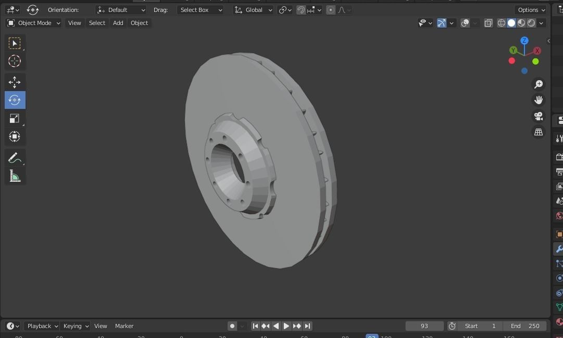Open the Transform Orientation dropdown showing Default
This screenshot has height=338, width=563.
click(121, 9)
